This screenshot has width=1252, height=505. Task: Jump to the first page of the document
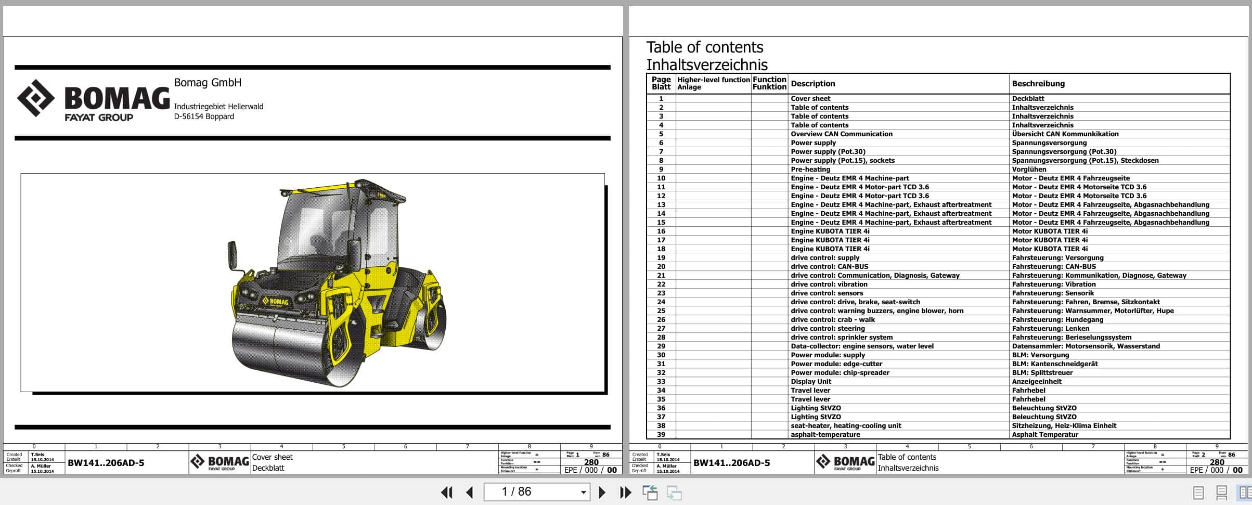[446, 491]
